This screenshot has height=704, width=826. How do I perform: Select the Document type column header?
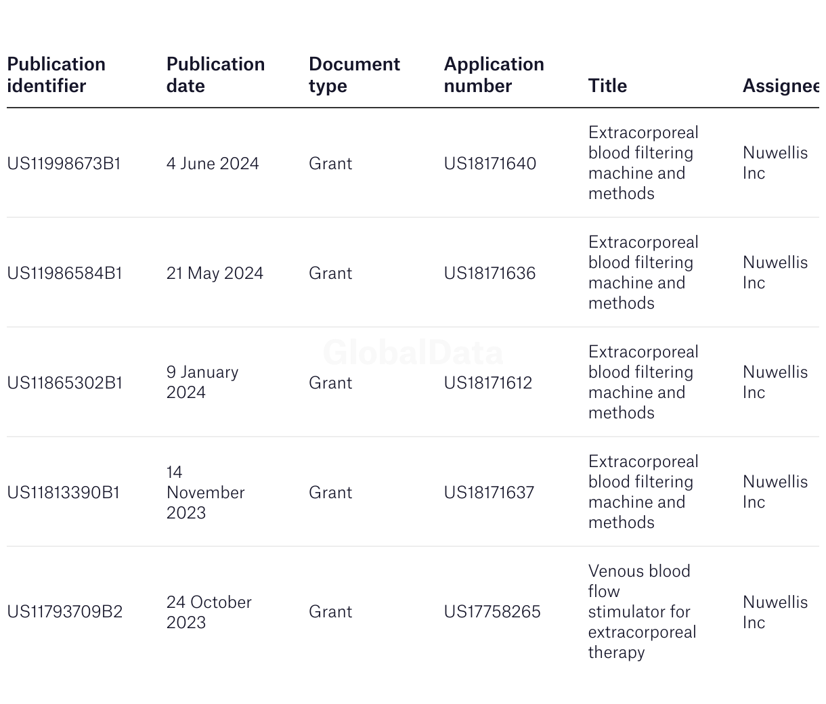(354, 74)
